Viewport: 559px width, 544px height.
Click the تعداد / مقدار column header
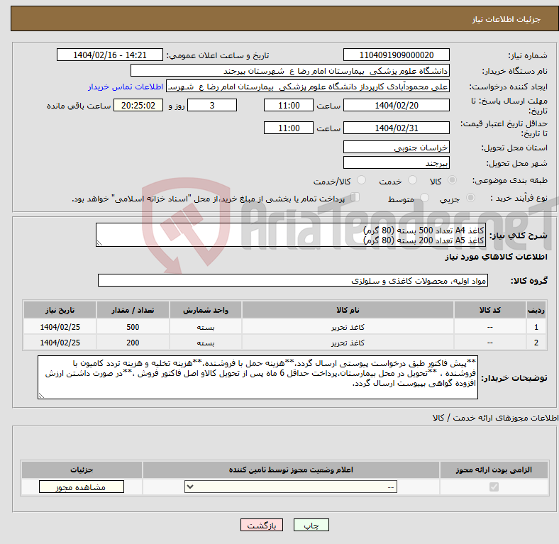point(133,310)
